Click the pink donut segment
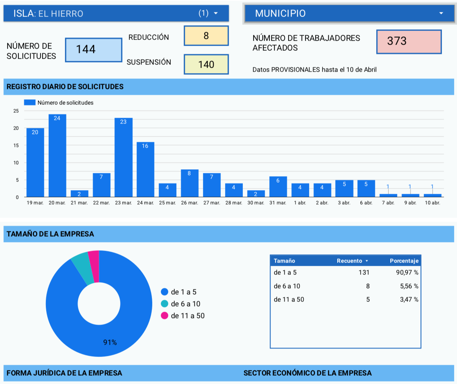Image resolution: width=457 pixels, height=384 pixels. (x=94, y=266)
